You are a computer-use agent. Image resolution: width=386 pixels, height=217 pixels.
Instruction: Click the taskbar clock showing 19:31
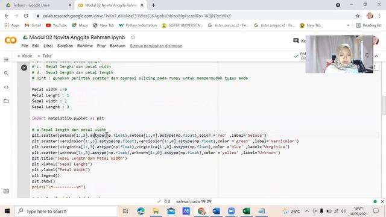pos(358,211)
